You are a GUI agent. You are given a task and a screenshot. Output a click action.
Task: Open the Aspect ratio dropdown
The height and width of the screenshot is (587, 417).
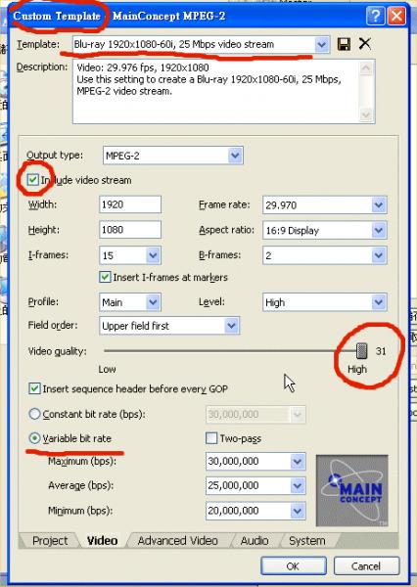[379, 230]
